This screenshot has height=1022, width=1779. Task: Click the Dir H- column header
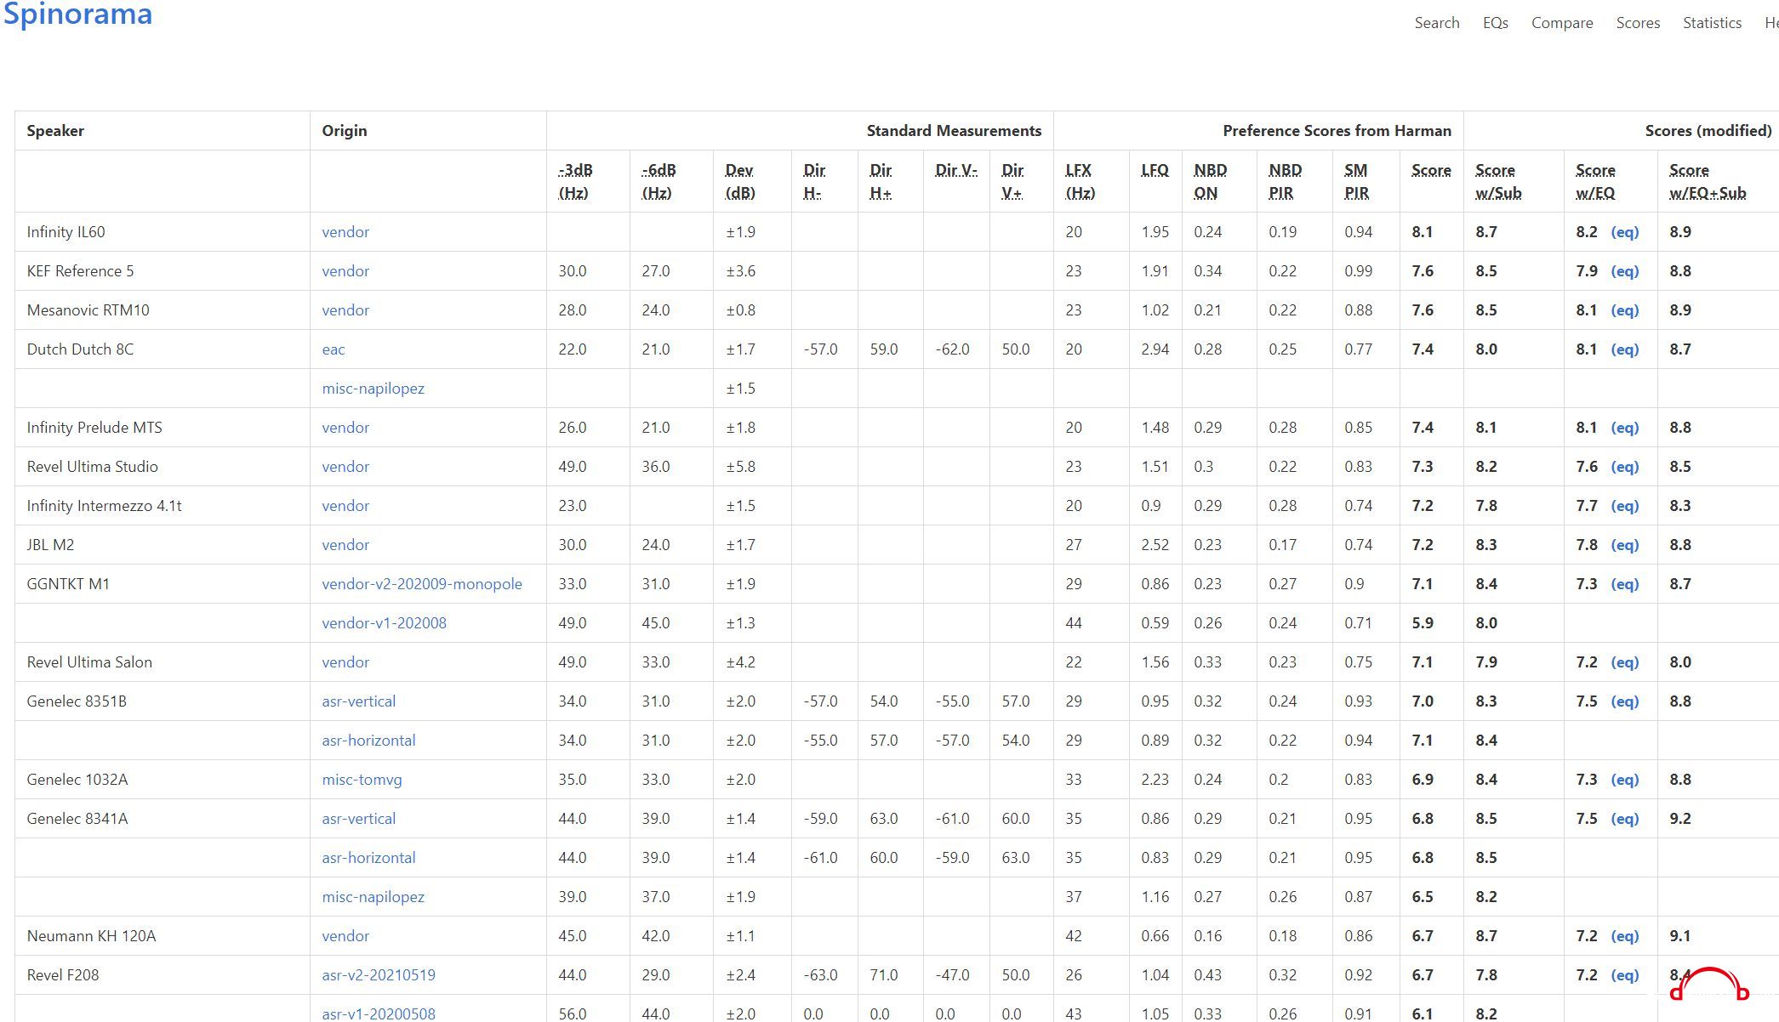tap(814, 181)
